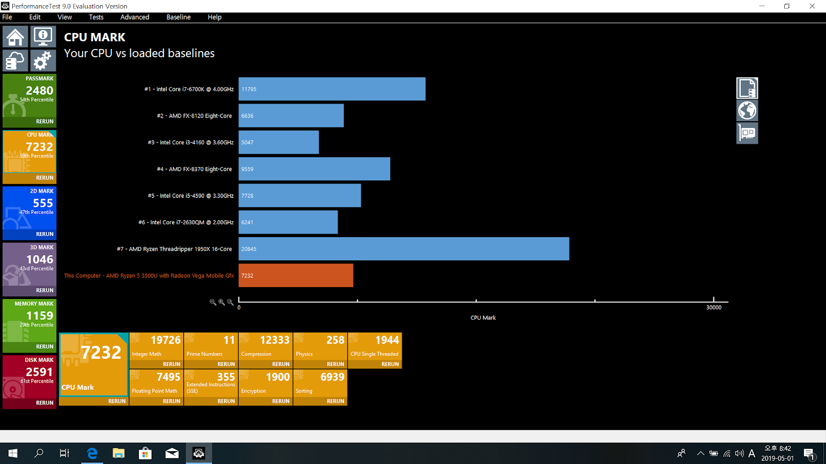Click the Intel Core i5-4590 label
This screenshot has width=826, height=464.
pyautogui.click(x=191, y=196)
